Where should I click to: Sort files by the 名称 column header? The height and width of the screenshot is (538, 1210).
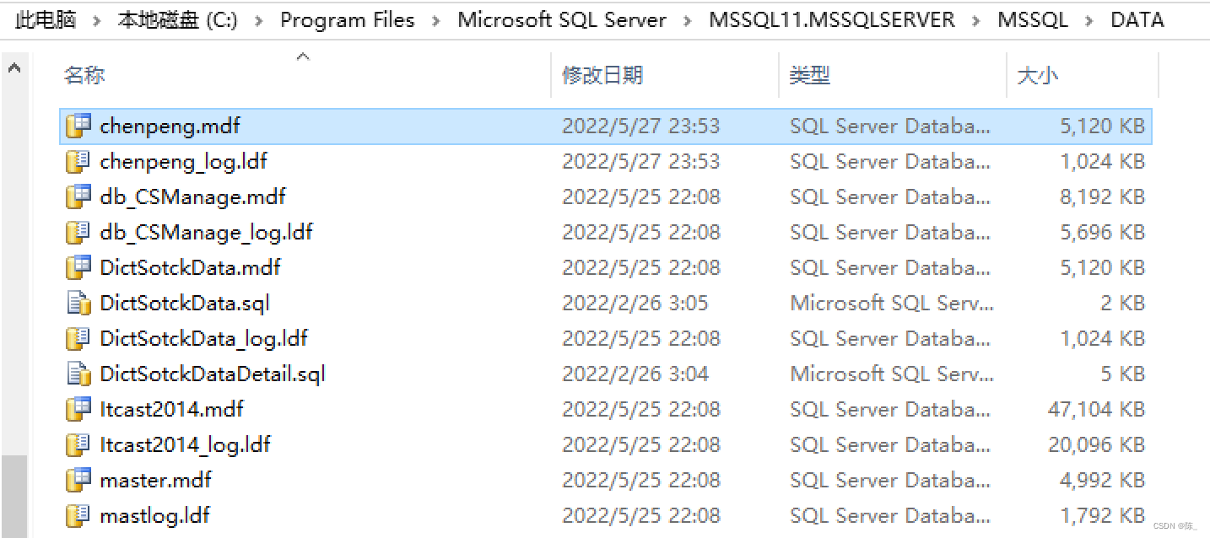(84, 75)
